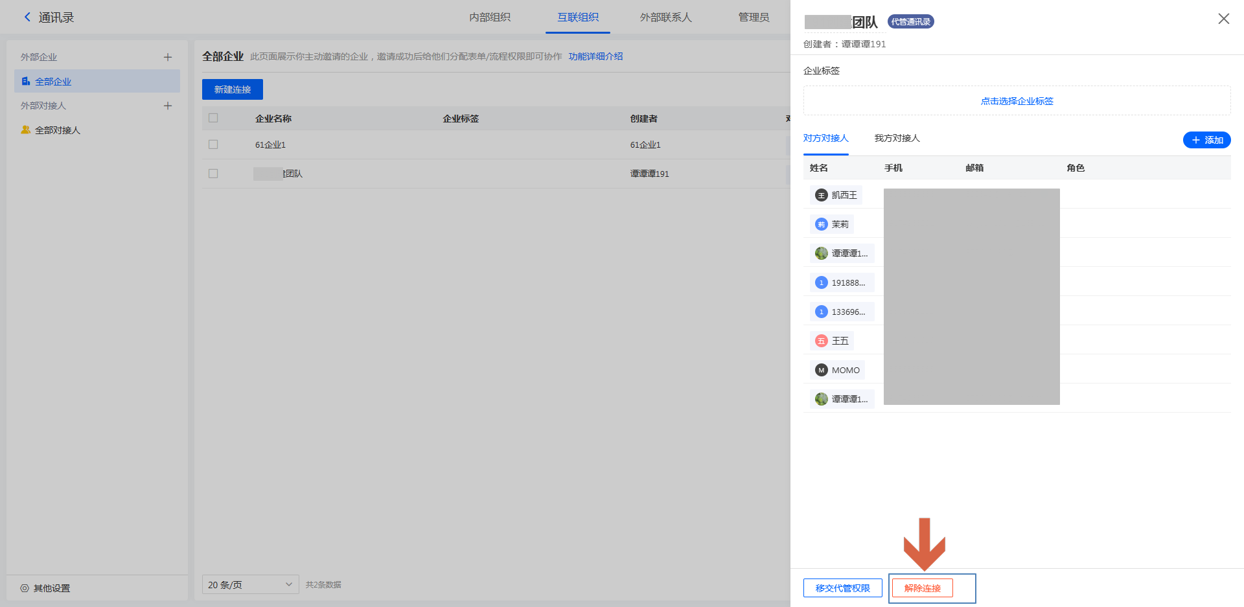Viewport: 1244px width, 607px height.
Task: Click the 解除连接 button
Action: point(922,588)
